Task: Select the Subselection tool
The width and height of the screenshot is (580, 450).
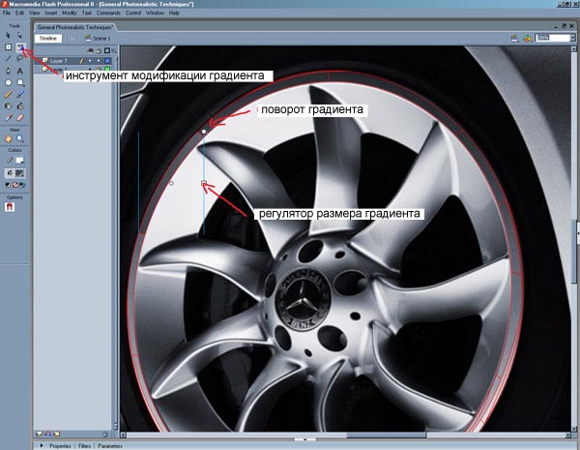Action: click(x=19, y=35)
